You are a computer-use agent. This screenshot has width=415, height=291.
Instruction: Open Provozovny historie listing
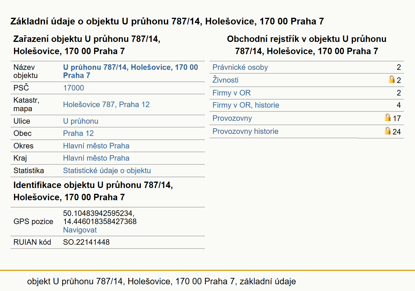tap(245, 131)
